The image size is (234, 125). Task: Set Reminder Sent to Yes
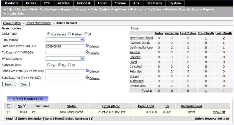click(x=48, y=65)
